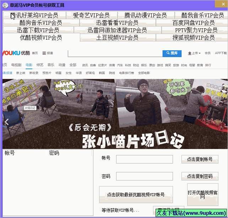Open the 电影排行榜 link
The height and width of the screenshot is (218, 228).
point(126,73)
